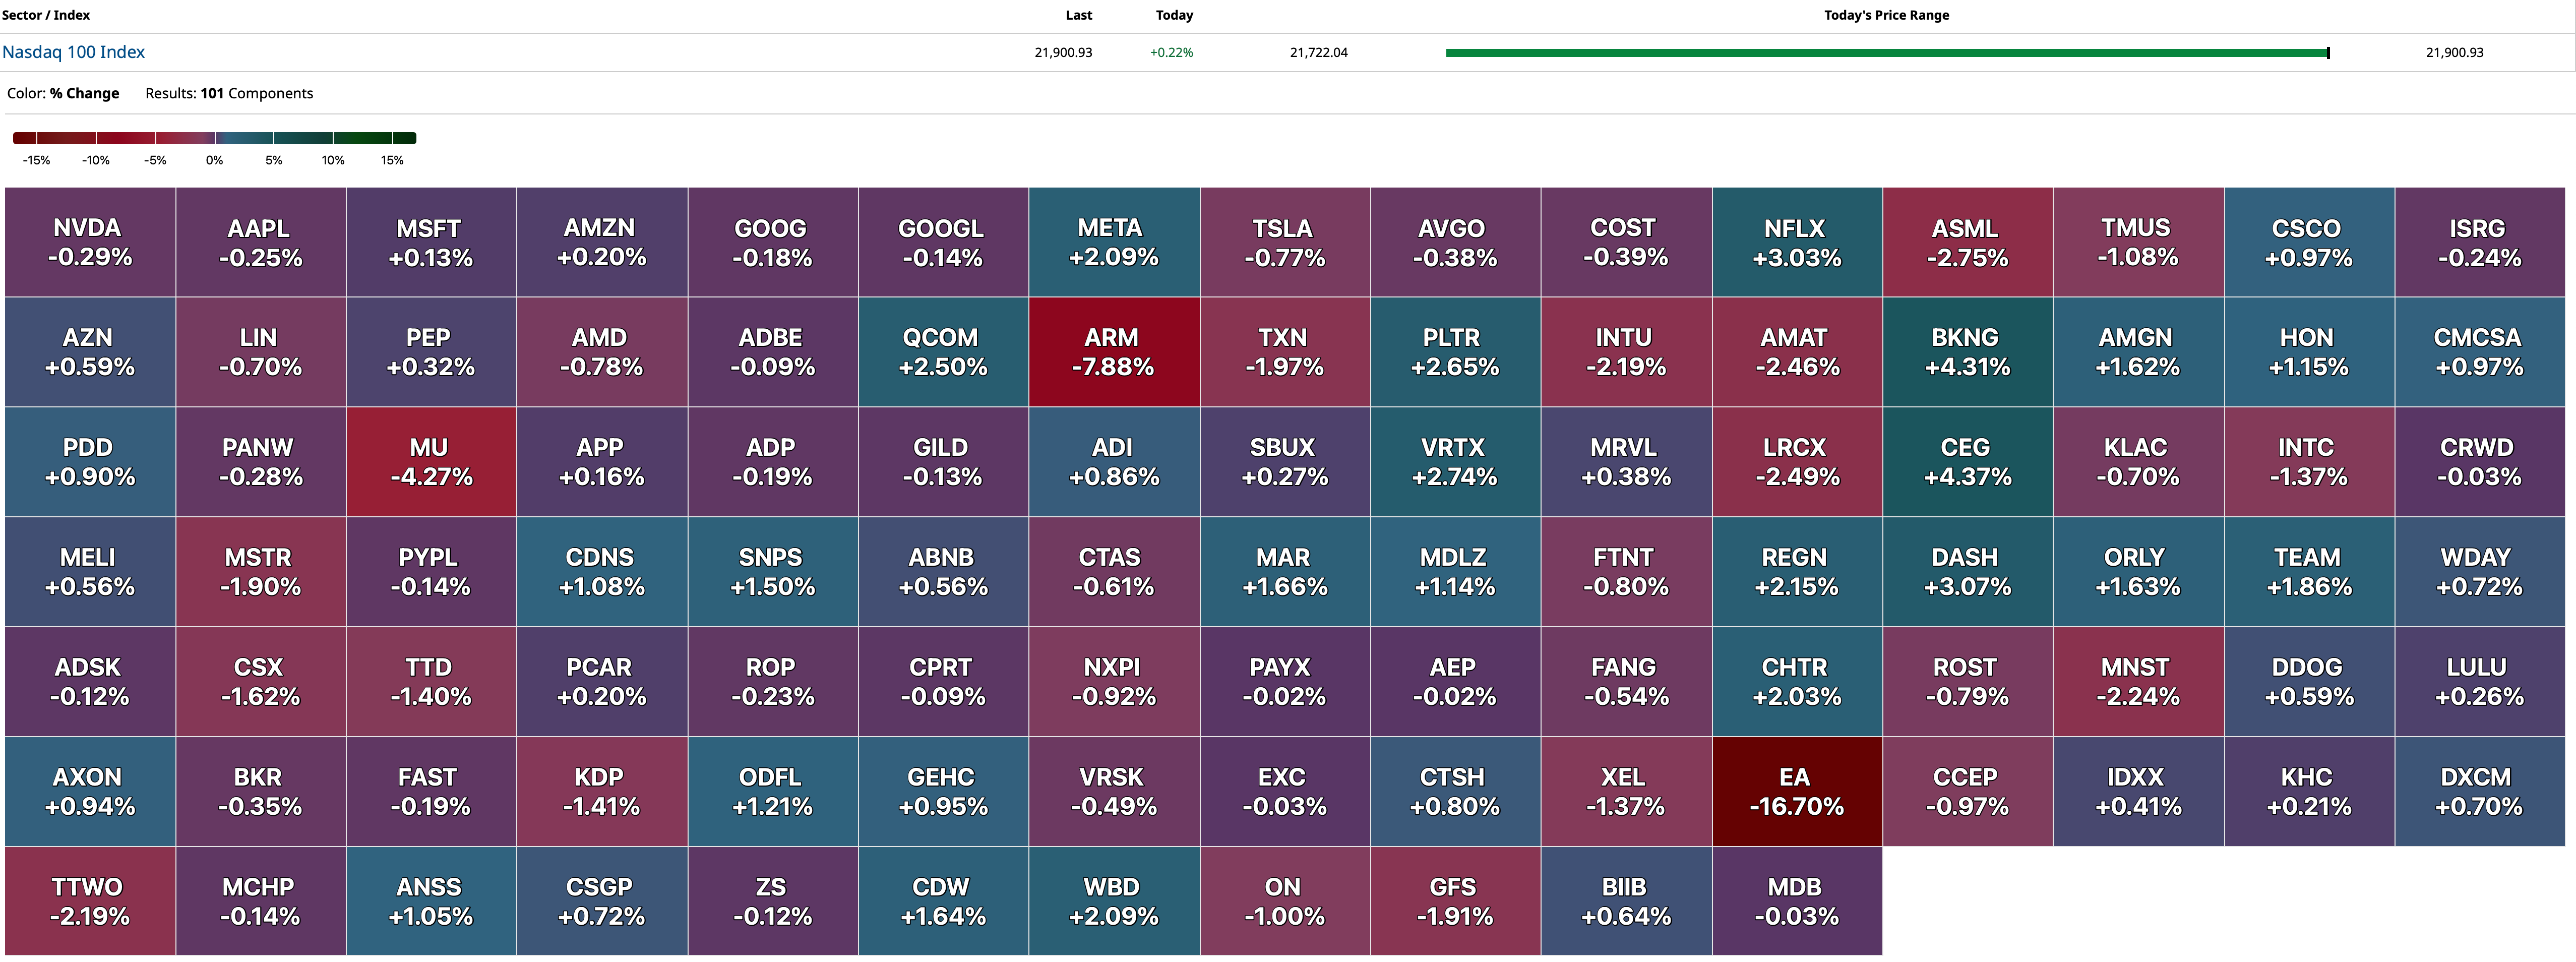
Task: Click the Sector / Index column header
Action: pyautogui.click(x=46, y=15)
